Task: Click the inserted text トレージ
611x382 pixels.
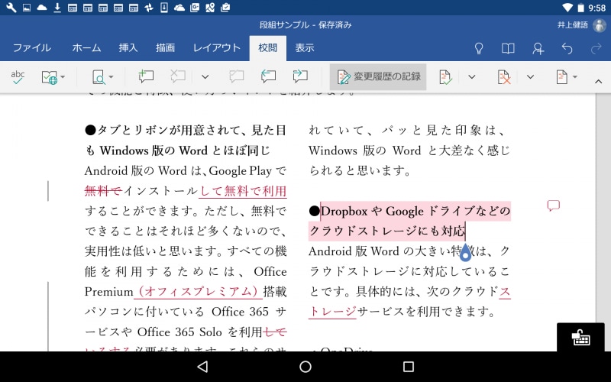Action: pos(332,312)
